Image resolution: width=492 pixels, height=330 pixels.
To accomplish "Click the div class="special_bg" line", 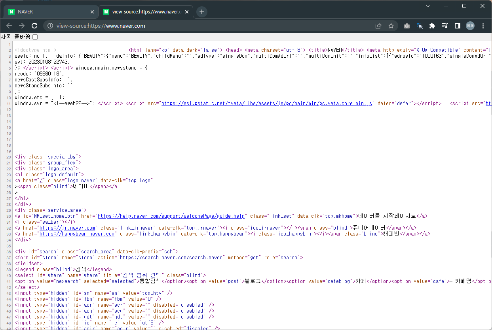I will pyautogui.click(x=48, y=157).
